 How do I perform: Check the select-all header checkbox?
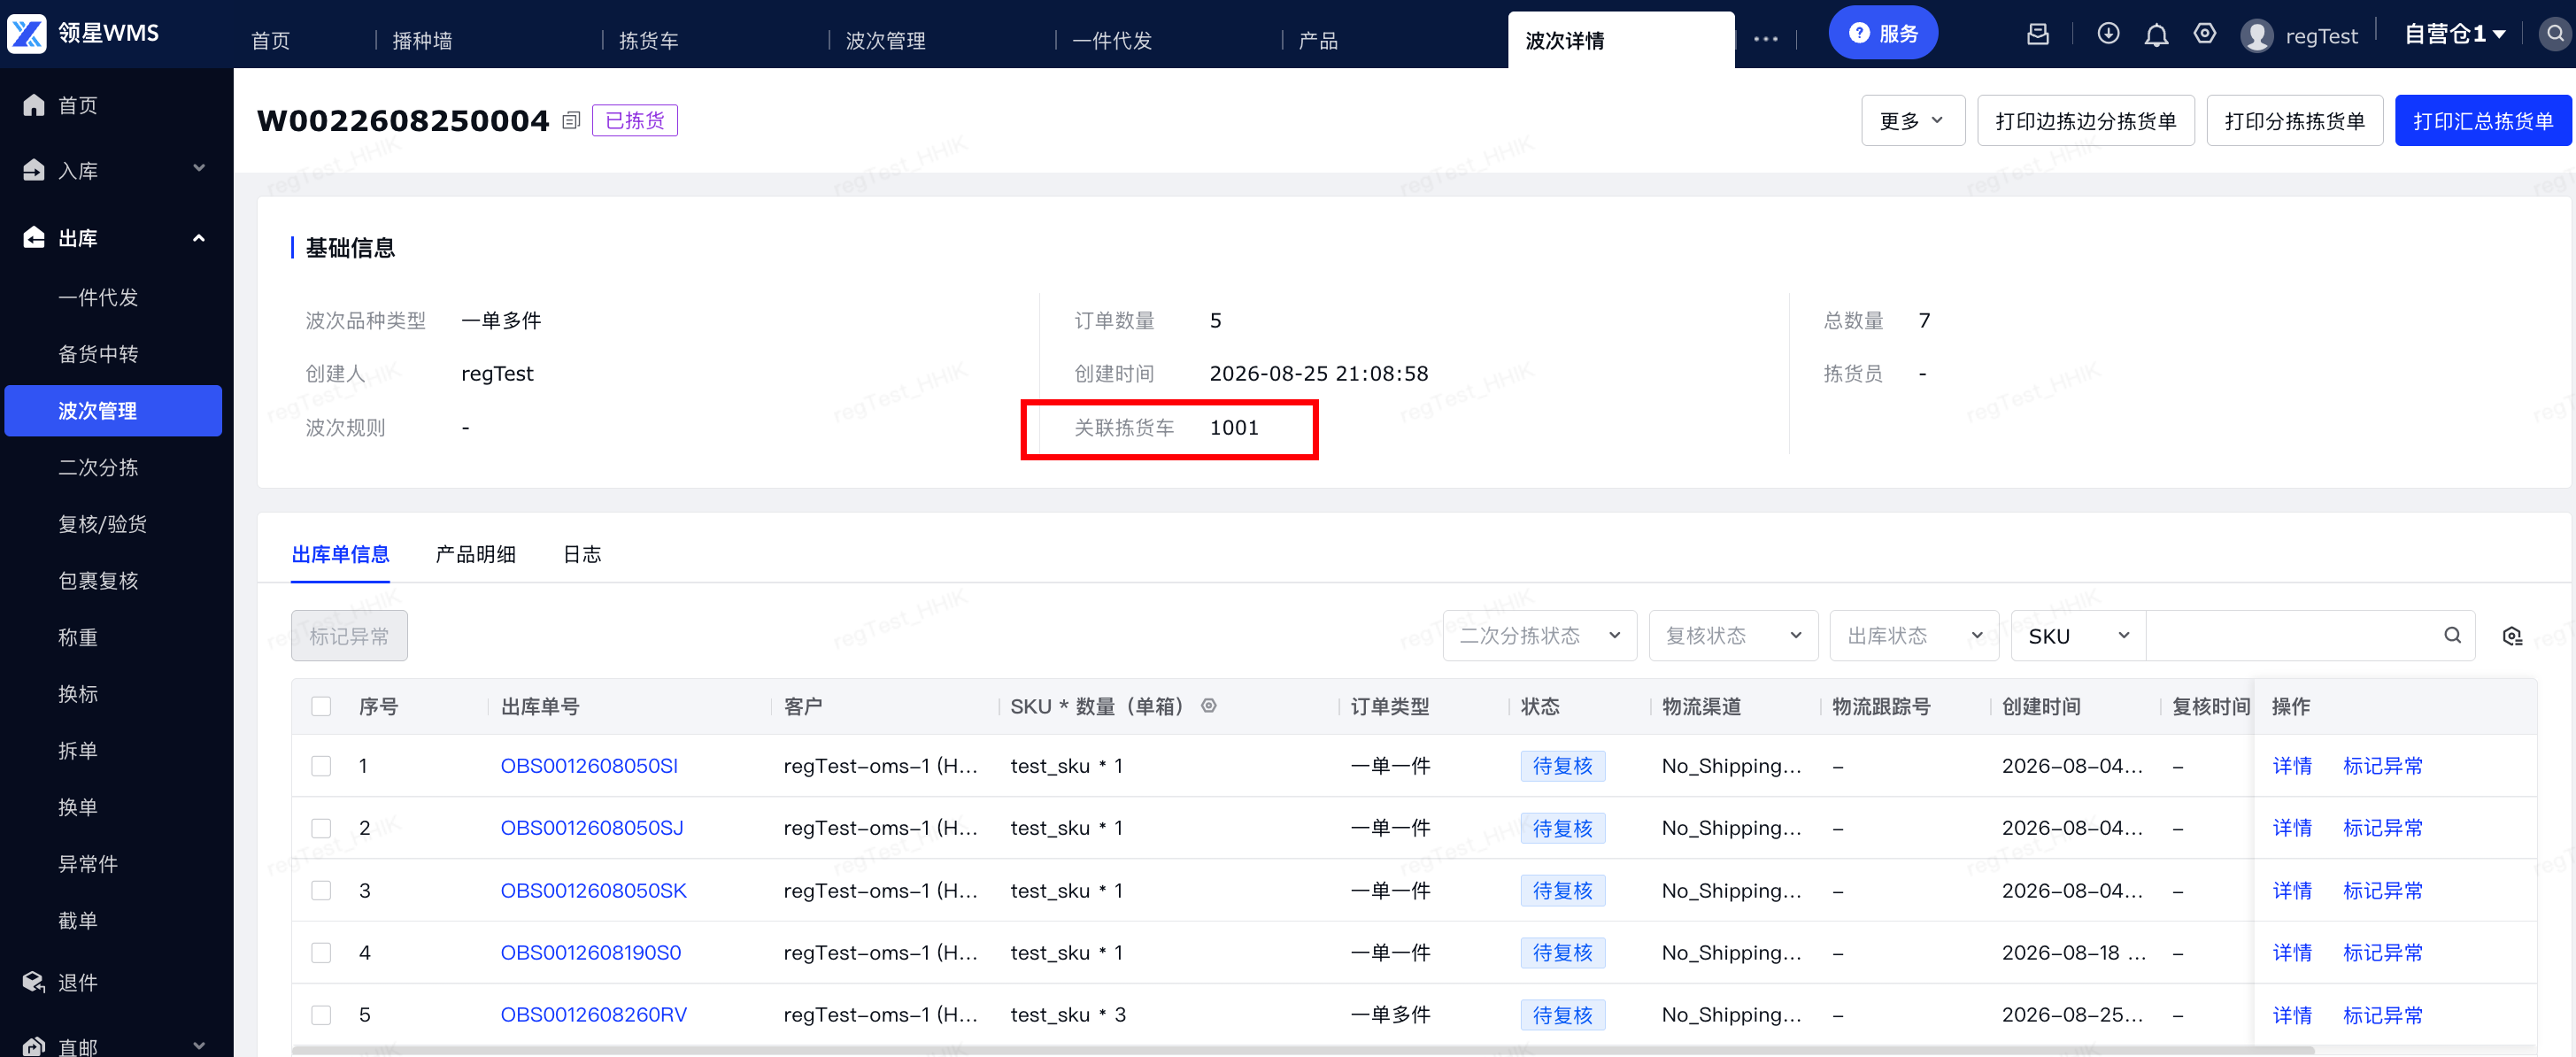321,707
